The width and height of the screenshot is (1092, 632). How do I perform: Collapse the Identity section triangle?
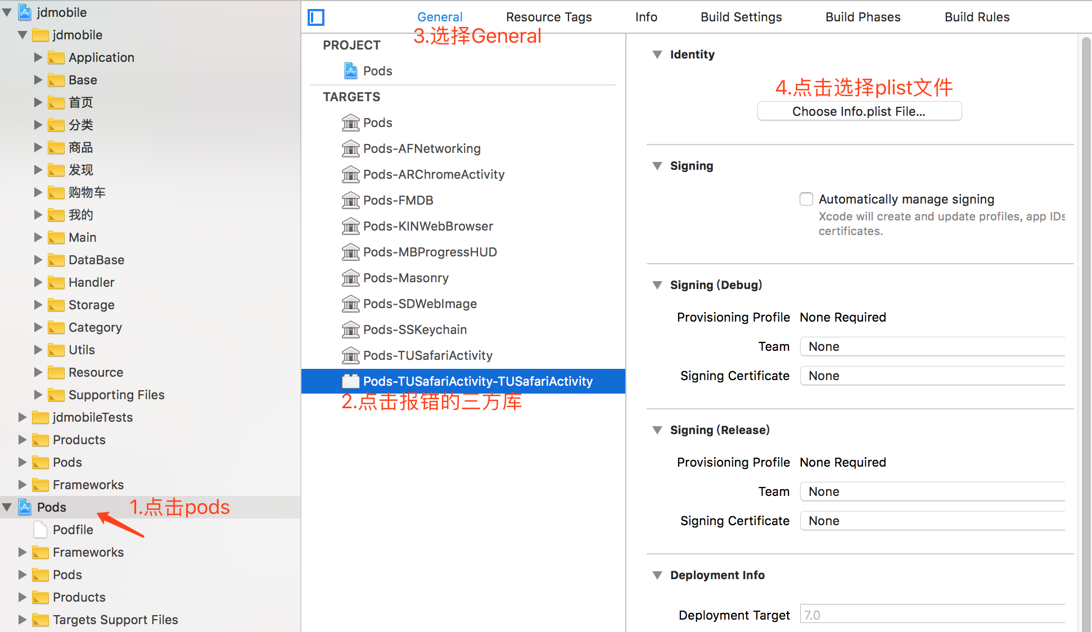pyautogui.click(x=657, y=55)
